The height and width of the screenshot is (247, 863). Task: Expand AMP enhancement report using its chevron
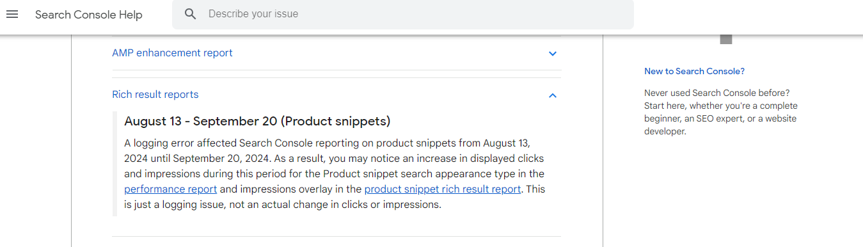pyautogui.click(x=553, y=54)
